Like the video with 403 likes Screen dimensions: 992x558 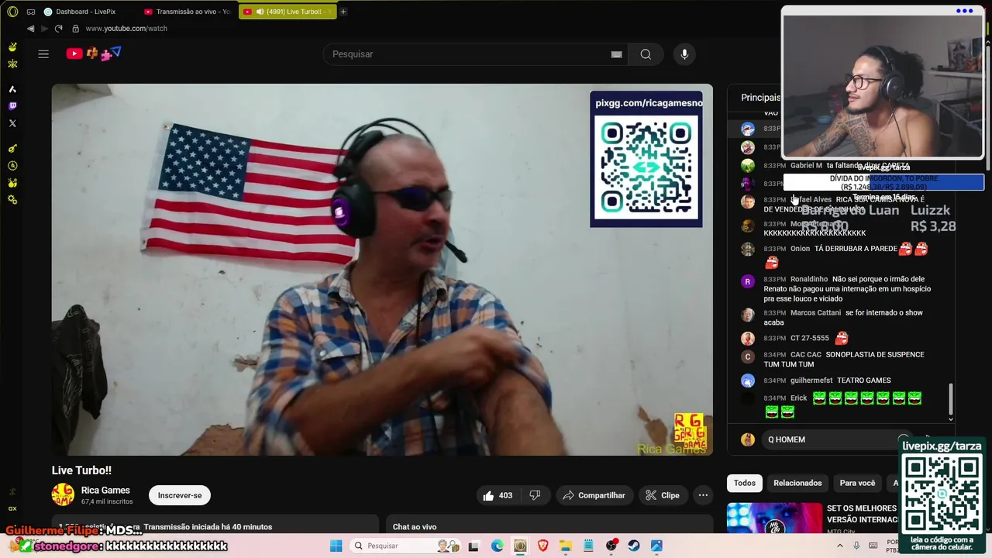(498, 495)
